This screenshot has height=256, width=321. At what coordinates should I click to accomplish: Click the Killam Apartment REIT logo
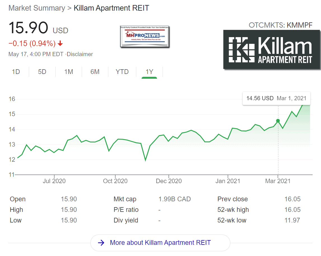pos(272,49)
